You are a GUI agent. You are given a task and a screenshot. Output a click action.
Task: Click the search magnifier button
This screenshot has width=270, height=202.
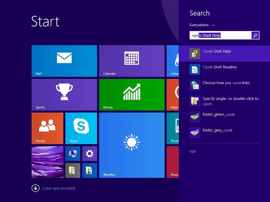click(x=255, y=35)
